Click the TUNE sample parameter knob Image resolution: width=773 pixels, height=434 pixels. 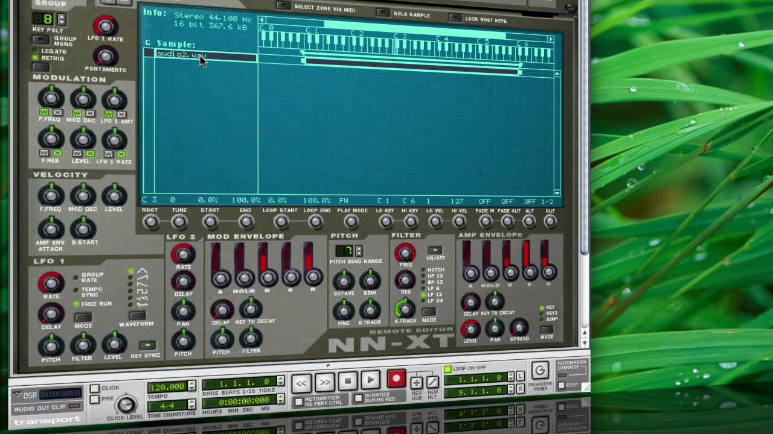pos(179,222)
